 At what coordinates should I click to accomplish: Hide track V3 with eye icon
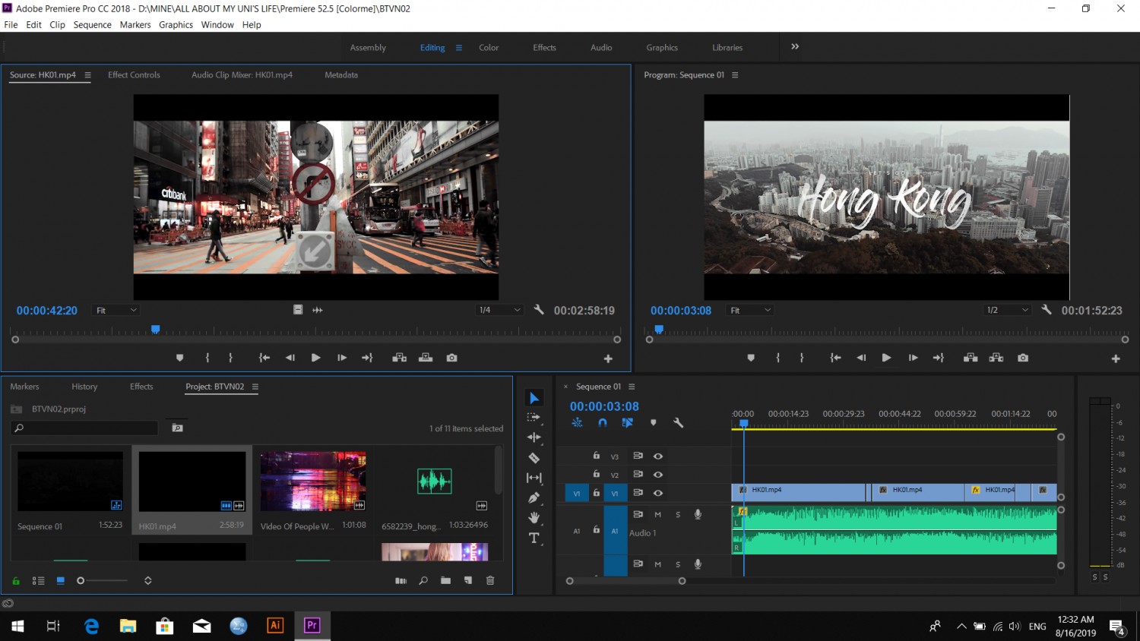[658, 456]
